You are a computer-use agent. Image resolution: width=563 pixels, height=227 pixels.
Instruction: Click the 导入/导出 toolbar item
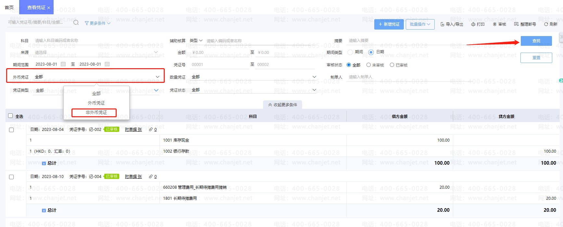tap(452, 24)
